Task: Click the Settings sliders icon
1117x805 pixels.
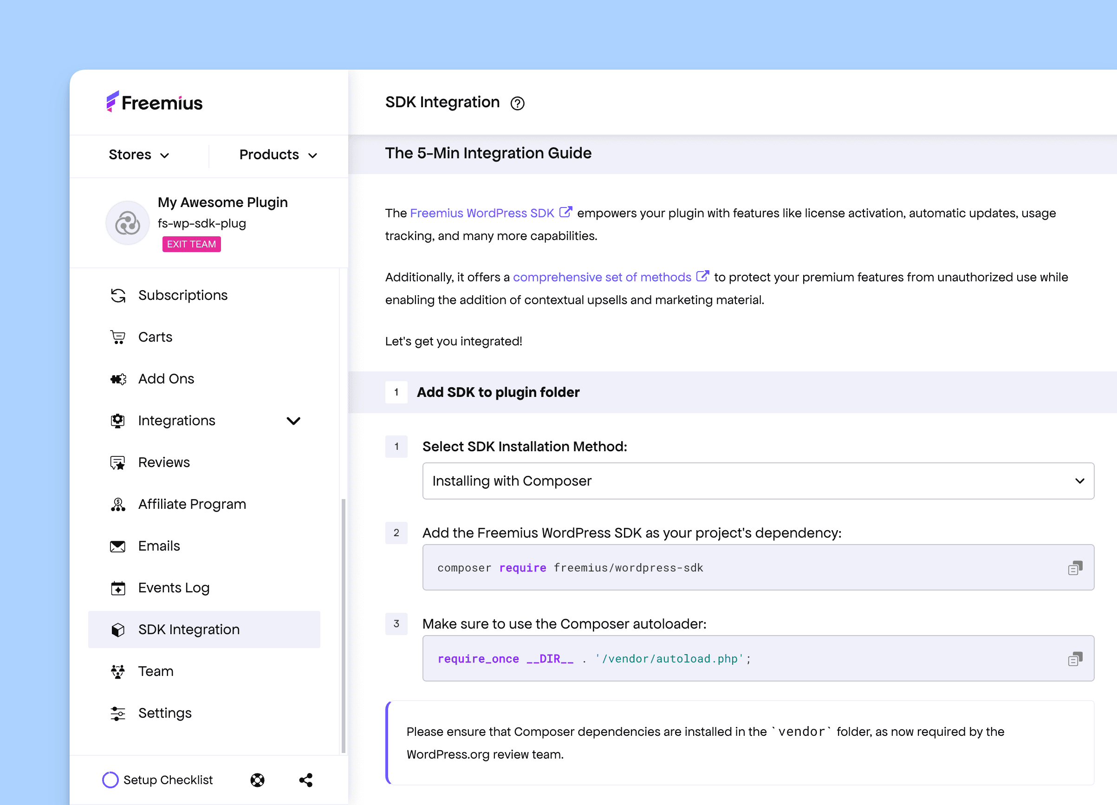Action: pyautogui.click(x=118, y=714)
